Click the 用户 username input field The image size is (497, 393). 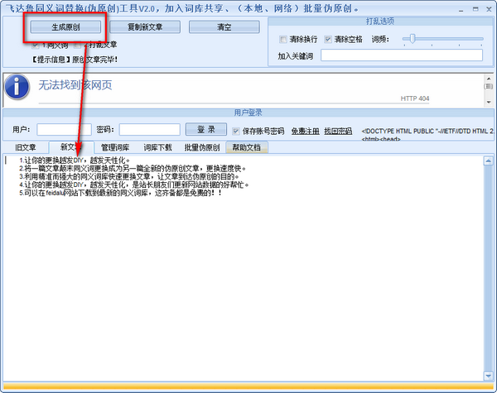point(64,130)
